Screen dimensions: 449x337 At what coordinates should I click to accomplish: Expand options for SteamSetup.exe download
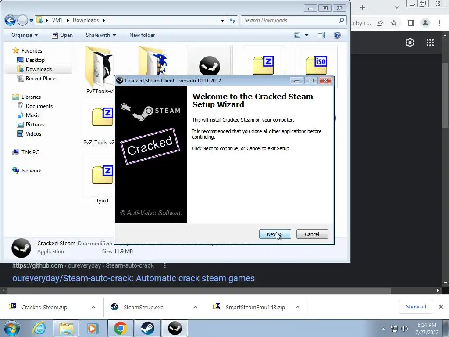tap(196, 307)
